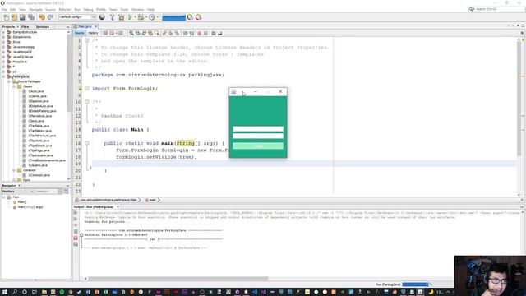Click the New File toolbar icon
The height and width of the screenshot is (296, 526).
click(x=6, y=17)
